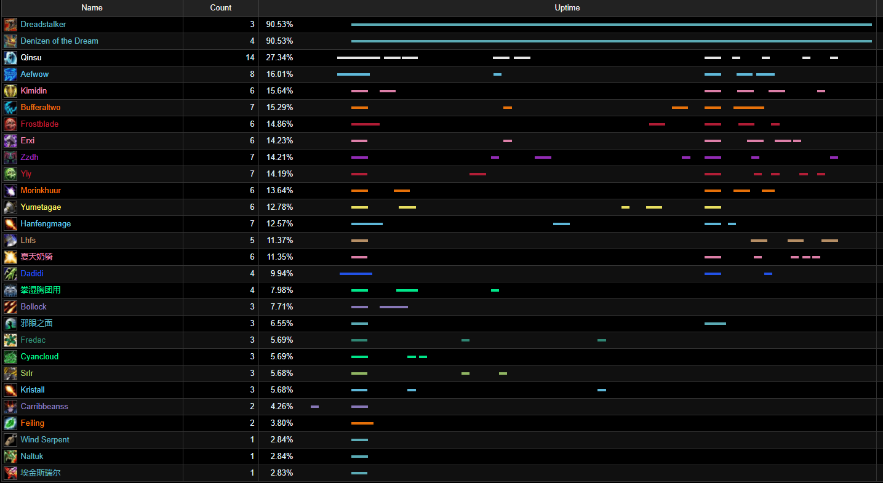
Task: Open the Yumetagae name link
Action: [41, 207]
